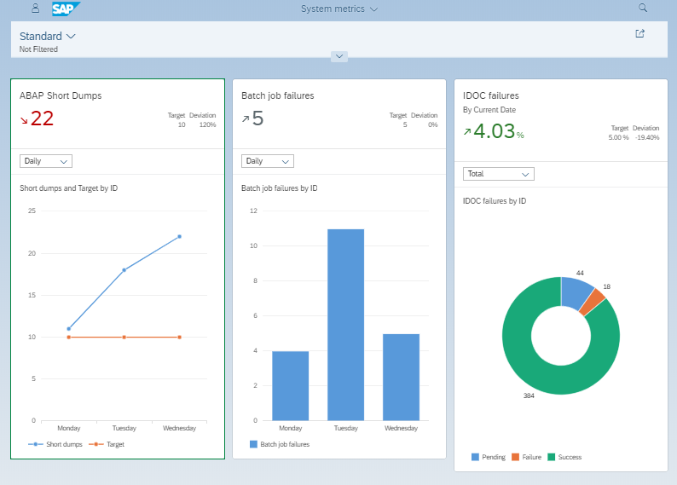The height and width of the screenshot is (485, 677).
Task: Toggle Pending legend entry
Action: [488, 457]
